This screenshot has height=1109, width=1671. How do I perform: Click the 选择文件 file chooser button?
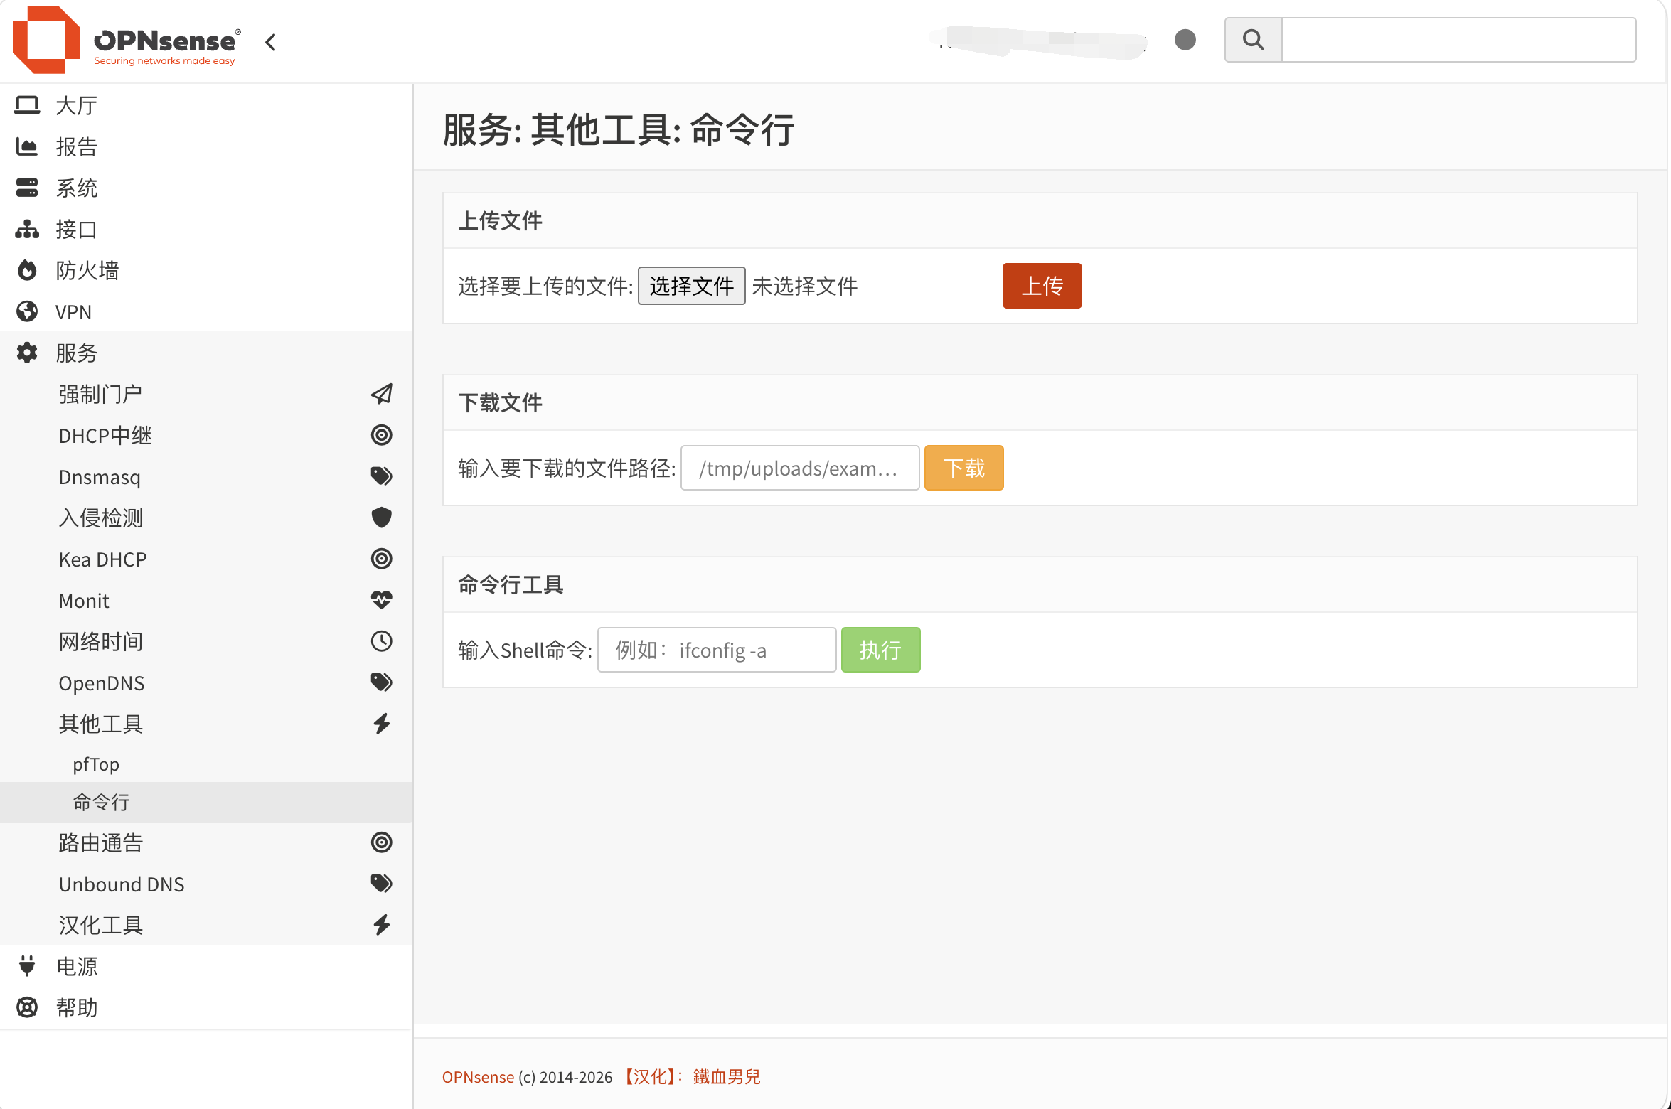(x=691, y=286)
